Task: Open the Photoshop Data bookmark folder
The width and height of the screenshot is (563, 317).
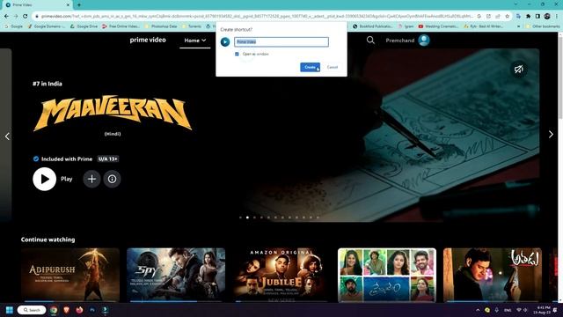Action: 161,26
